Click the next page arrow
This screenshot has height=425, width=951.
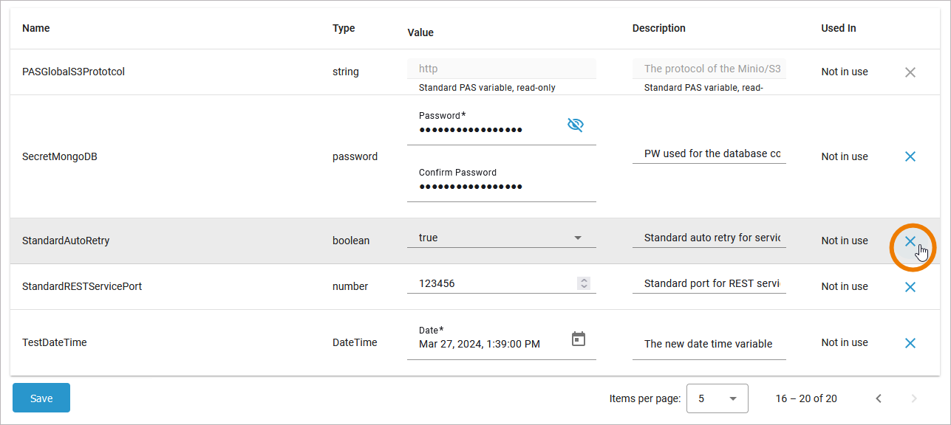[x=914, y=398]
